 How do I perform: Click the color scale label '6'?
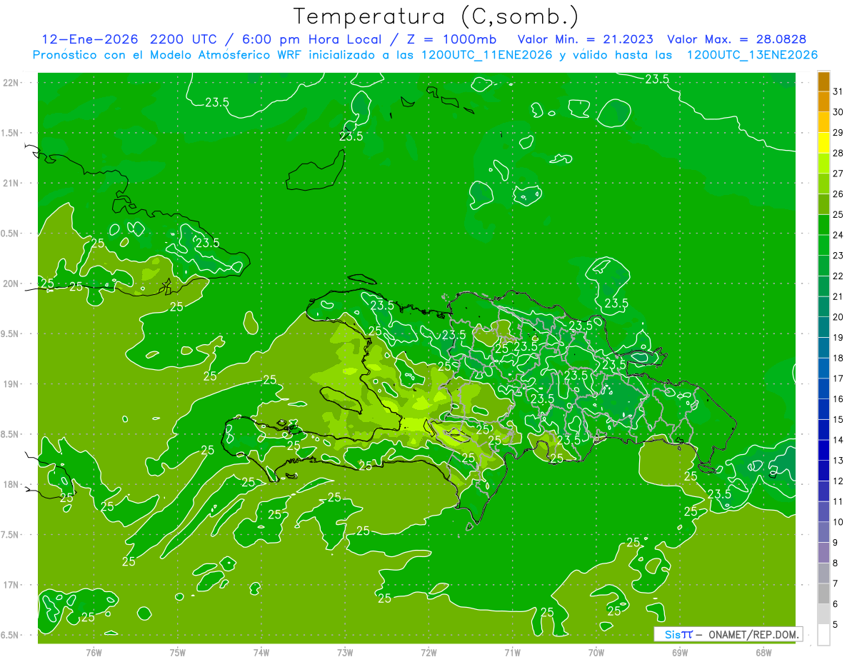pos(836,604)
